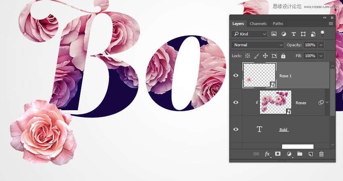The height and width of the screenshot is (181, 343).
Task: Open the Opacity slider dropdown arrow
Action: pos(321,45)
